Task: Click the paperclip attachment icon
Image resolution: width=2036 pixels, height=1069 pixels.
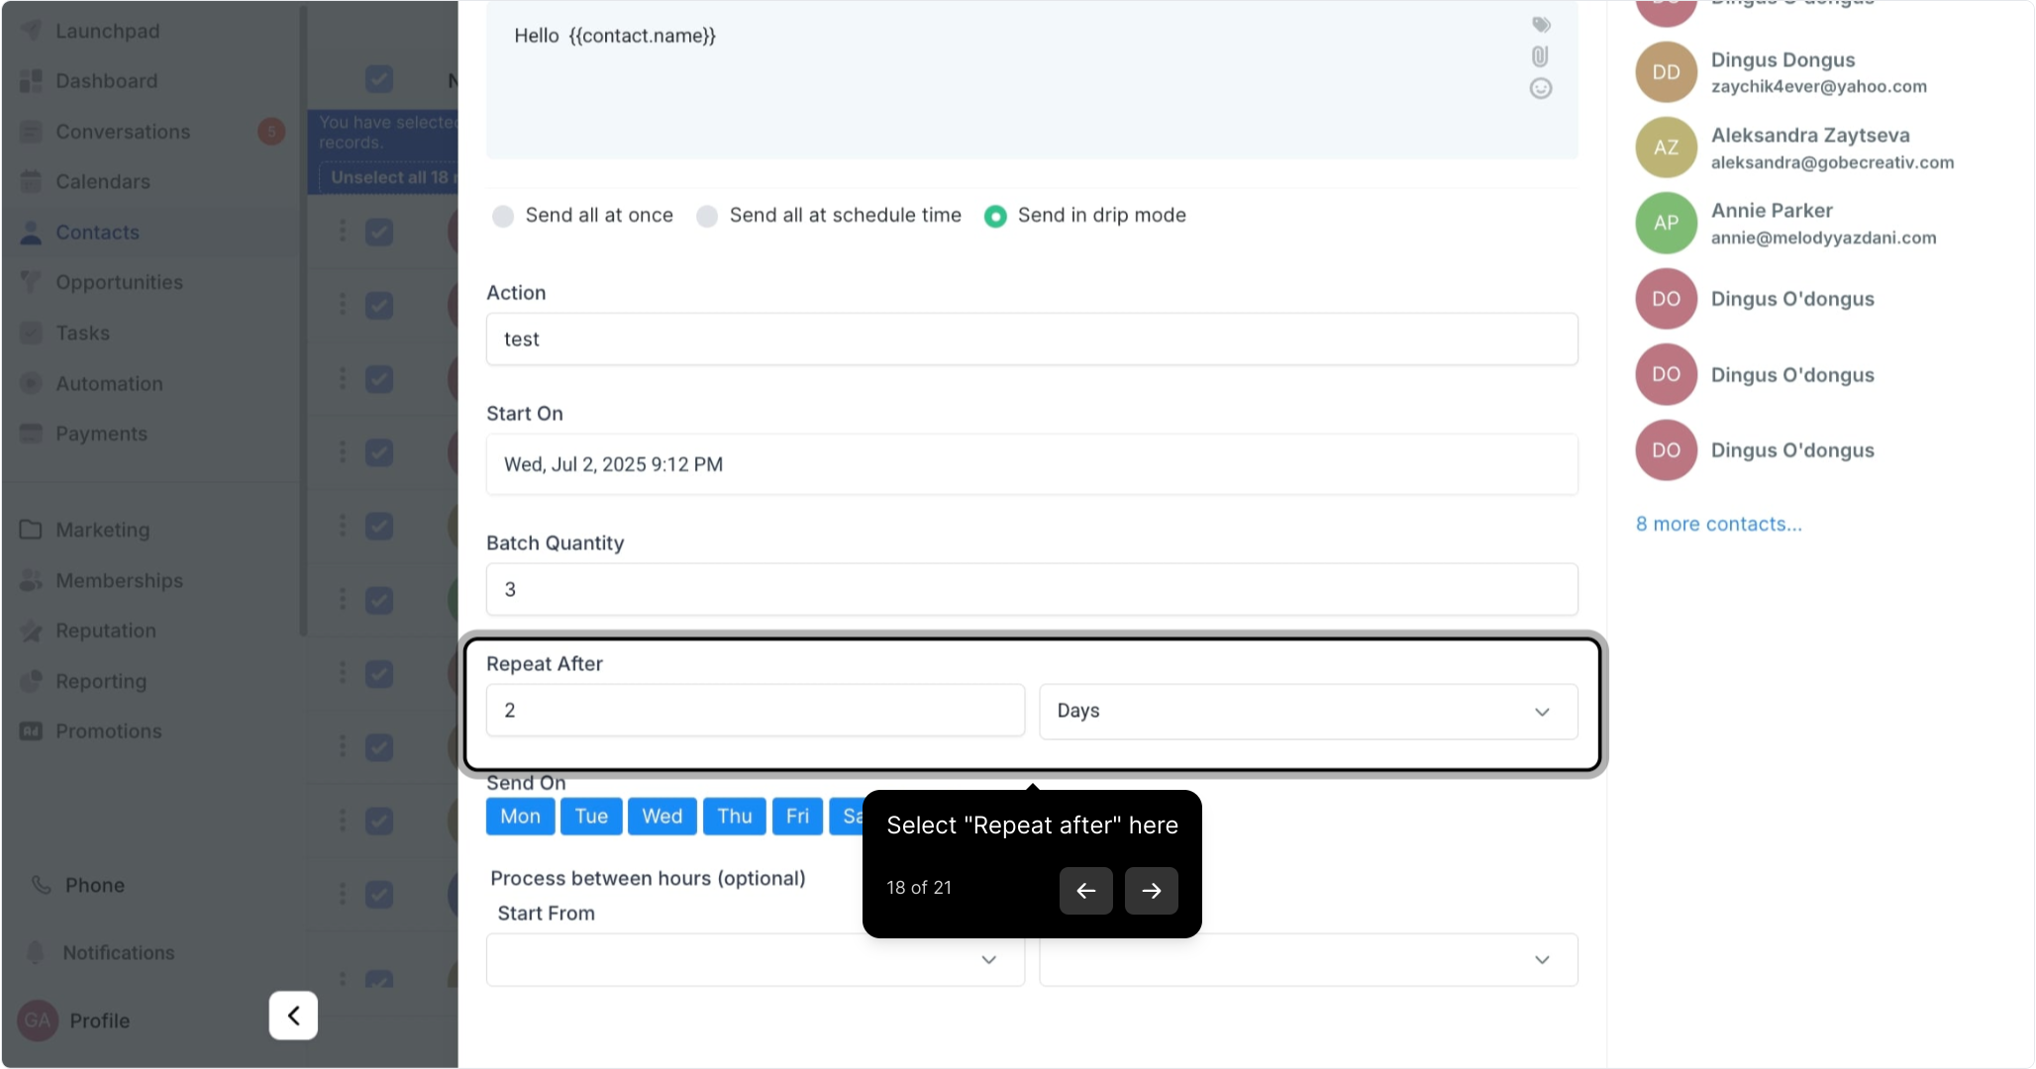Action: [x=1540, y=56]
